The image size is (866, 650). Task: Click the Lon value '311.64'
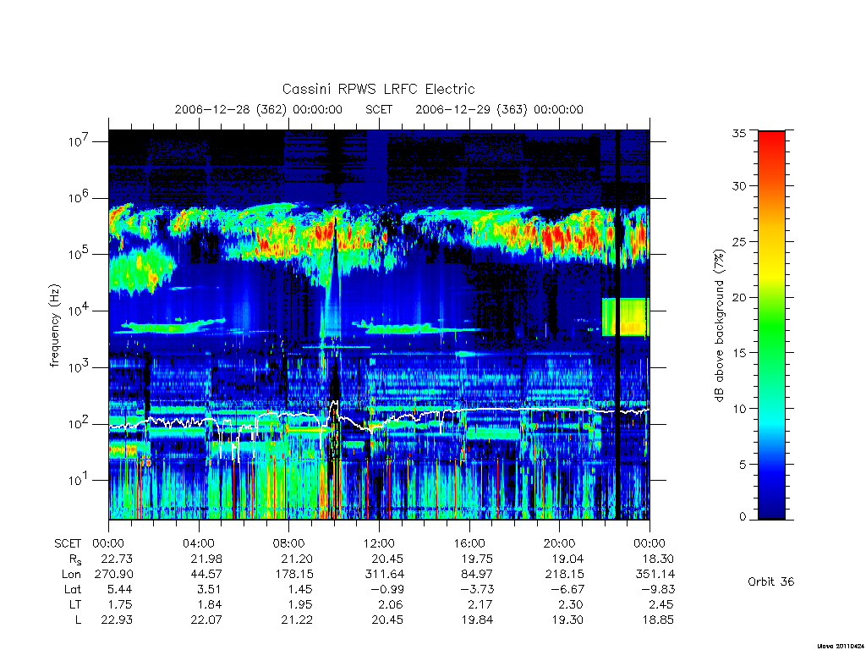pos(385,574)
